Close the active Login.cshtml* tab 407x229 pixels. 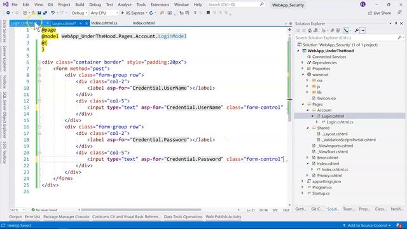point(86,24)
